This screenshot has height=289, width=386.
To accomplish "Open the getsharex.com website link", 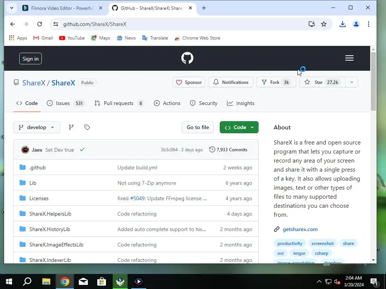I will (300, 229).
